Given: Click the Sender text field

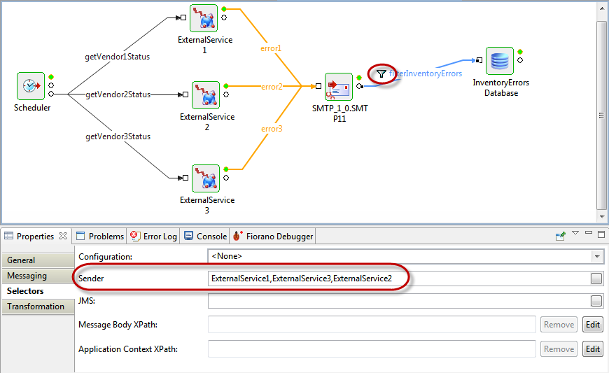Looking at the screenshot, I should (x=395, y=279).
